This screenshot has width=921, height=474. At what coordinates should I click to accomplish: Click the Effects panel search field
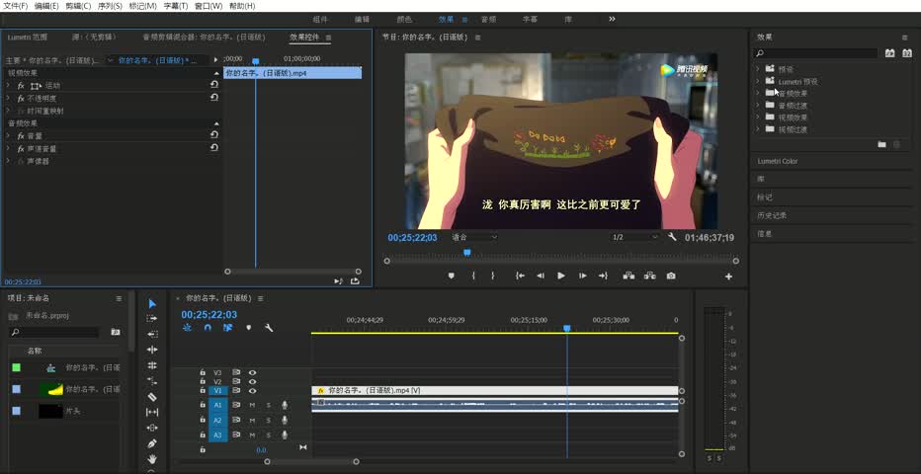tap(815, 53)
